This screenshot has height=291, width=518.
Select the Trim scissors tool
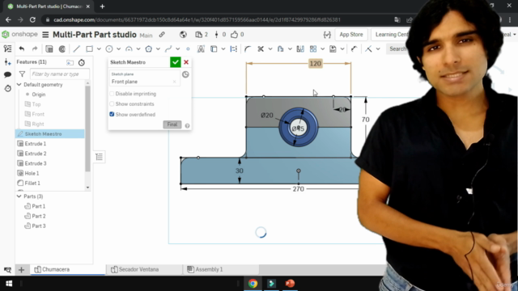[x=261, y=48]
